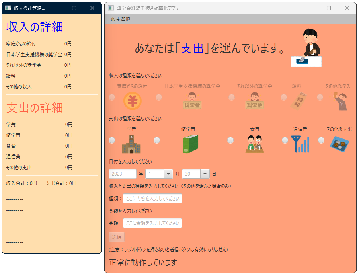Image resolution: width=359 pixels, height=275 pixels.
Task: Click the 金額 amount input field
Action: (x=152, y=223)
